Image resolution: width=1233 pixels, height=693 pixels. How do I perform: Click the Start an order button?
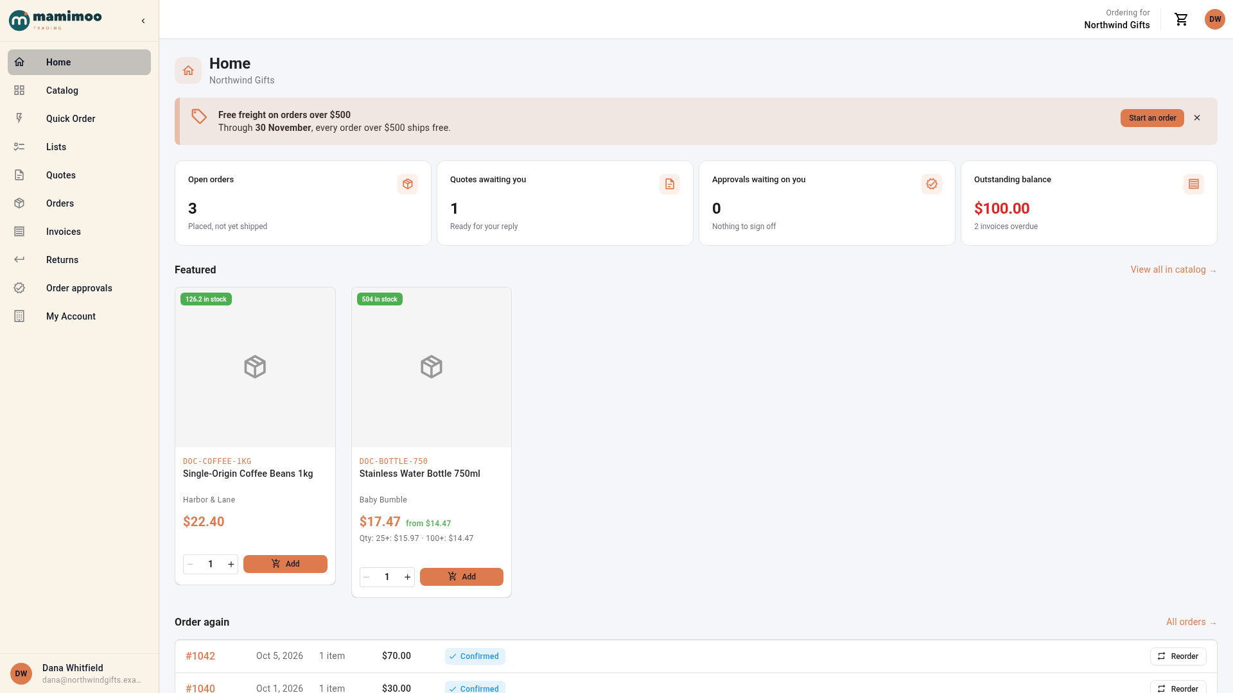pyautogui.click(x=1152, y=118)
